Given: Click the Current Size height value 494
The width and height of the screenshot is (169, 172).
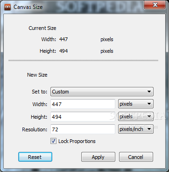Looking at the screenshot, I should 63,51.
